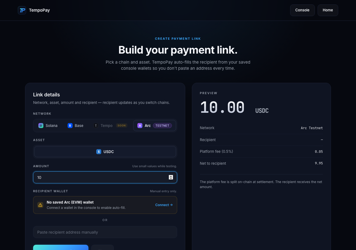
Task: Click the 'Manual entry only.' note
Action: [x=164, y=191]
